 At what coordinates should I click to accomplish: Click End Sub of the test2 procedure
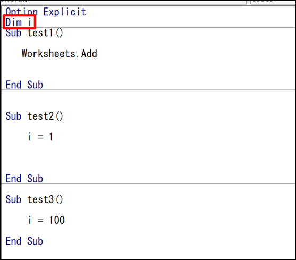tap(24, 179)
